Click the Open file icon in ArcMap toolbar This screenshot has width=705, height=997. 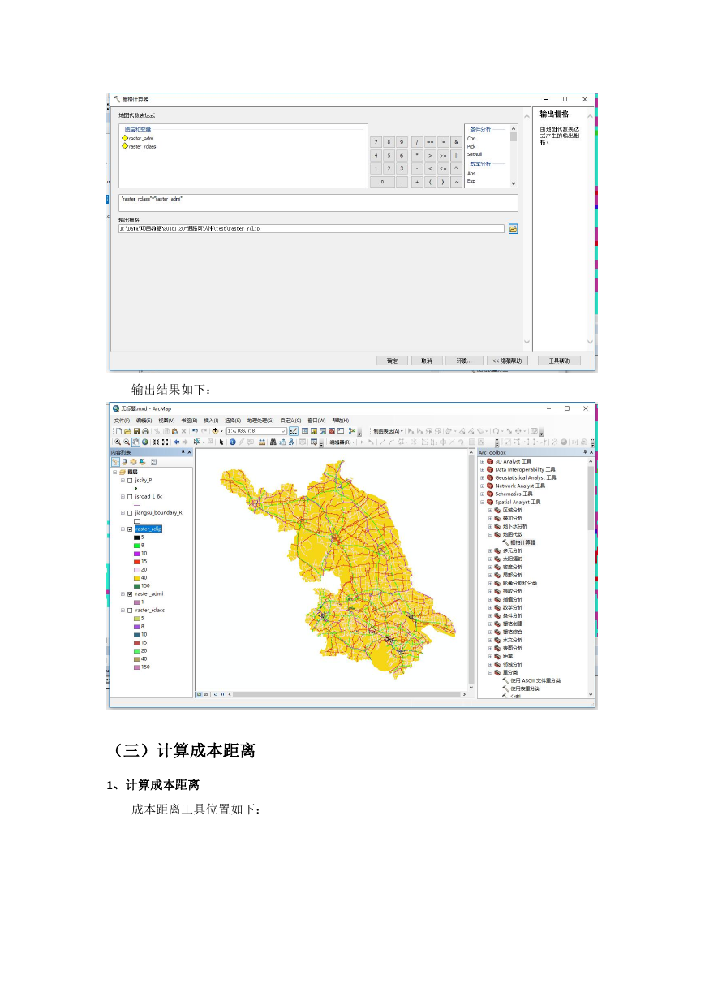click(x=127, y=431)
